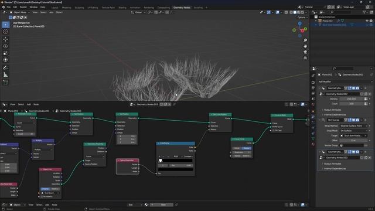Expand Internal Dependencies under Geometry Nodes.002
Screen dimensions: 375x211
click(x=335, y=115)
